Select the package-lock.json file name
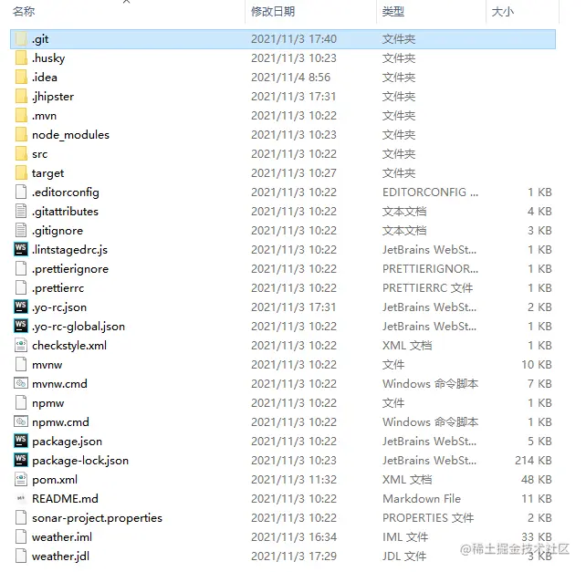Image resolution: width=586 pixels, height=572 pixels. [x=80, y=461]
